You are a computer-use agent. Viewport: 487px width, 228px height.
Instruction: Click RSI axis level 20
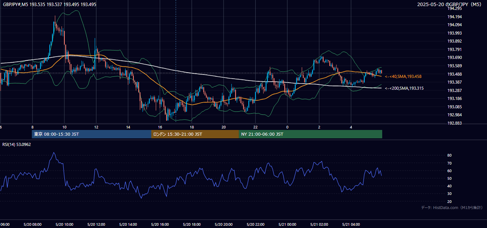[450, 201]
